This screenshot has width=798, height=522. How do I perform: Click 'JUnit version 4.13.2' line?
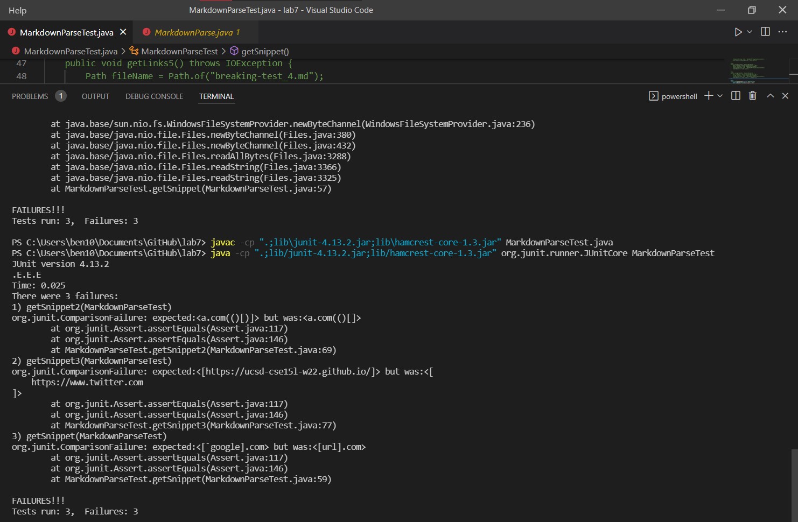tap(60, 264)
